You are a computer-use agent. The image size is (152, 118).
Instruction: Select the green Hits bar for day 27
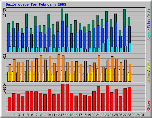pos(124,18)
